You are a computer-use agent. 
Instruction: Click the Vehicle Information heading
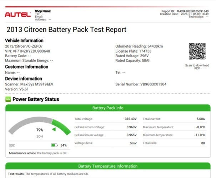click(x=24, y=40)
